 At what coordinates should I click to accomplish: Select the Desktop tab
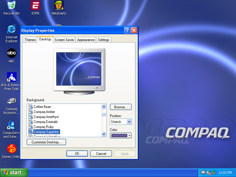(45, 39)
